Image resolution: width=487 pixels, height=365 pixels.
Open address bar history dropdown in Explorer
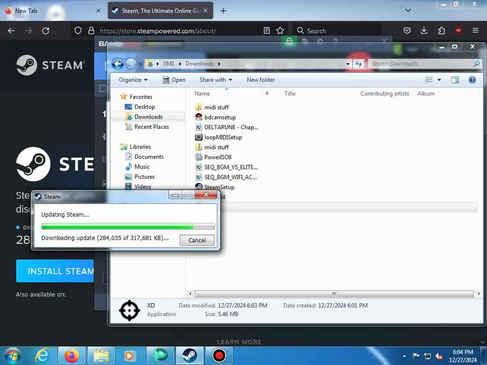click(x=348, y=64)
